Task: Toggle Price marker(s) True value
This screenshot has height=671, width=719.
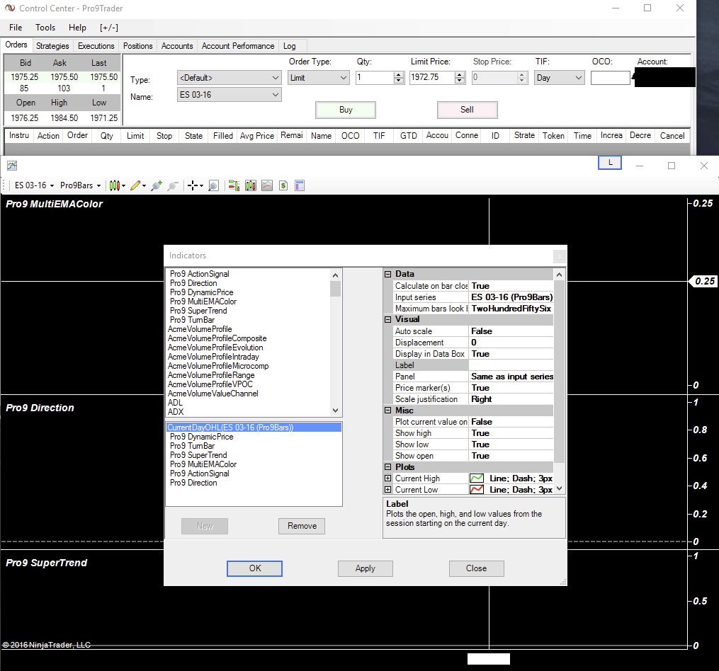Action: [x=511, y=388]
